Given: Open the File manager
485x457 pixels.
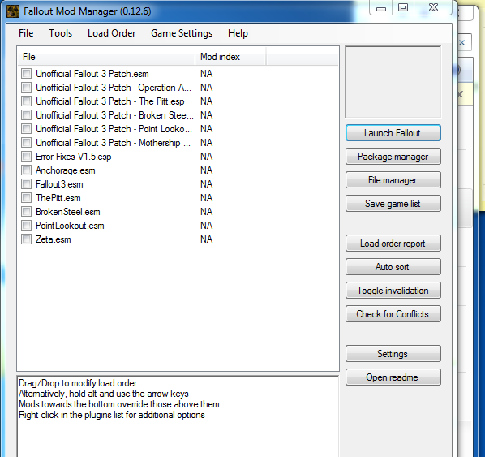Looking at the screenshot, I should [393, 180].
